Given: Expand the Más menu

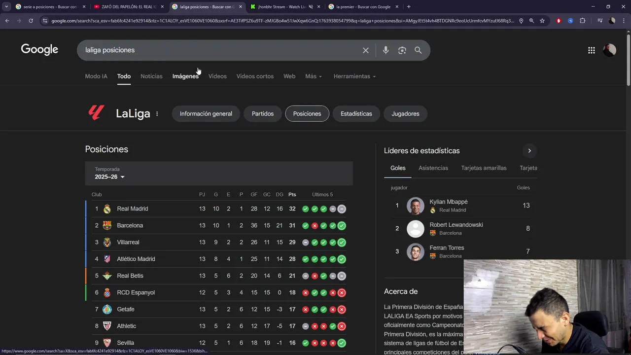Looking at the screenshot, I should [314, 76].
